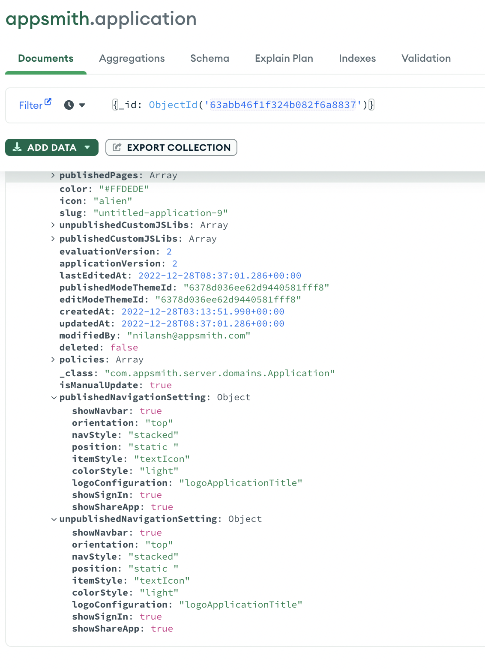Click the download icon on Add Data button
The image size is (485, 671).
[17, 147]
